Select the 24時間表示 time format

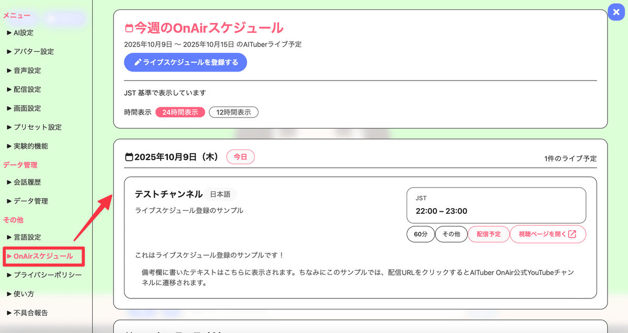pyautogui.click(x=180, y=112)
